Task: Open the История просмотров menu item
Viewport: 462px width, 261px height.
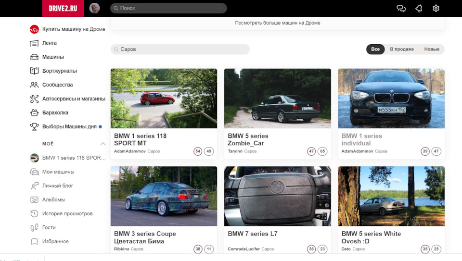Action: 67,213
